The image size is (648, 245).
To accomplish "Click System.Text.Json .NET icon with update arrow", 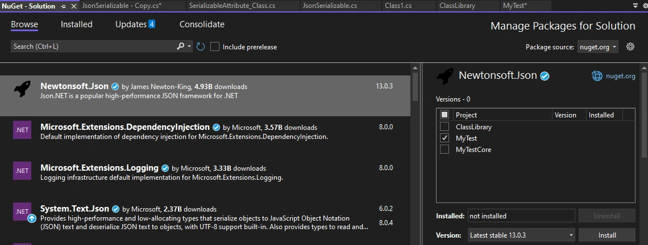I will [x=22, y=212].
